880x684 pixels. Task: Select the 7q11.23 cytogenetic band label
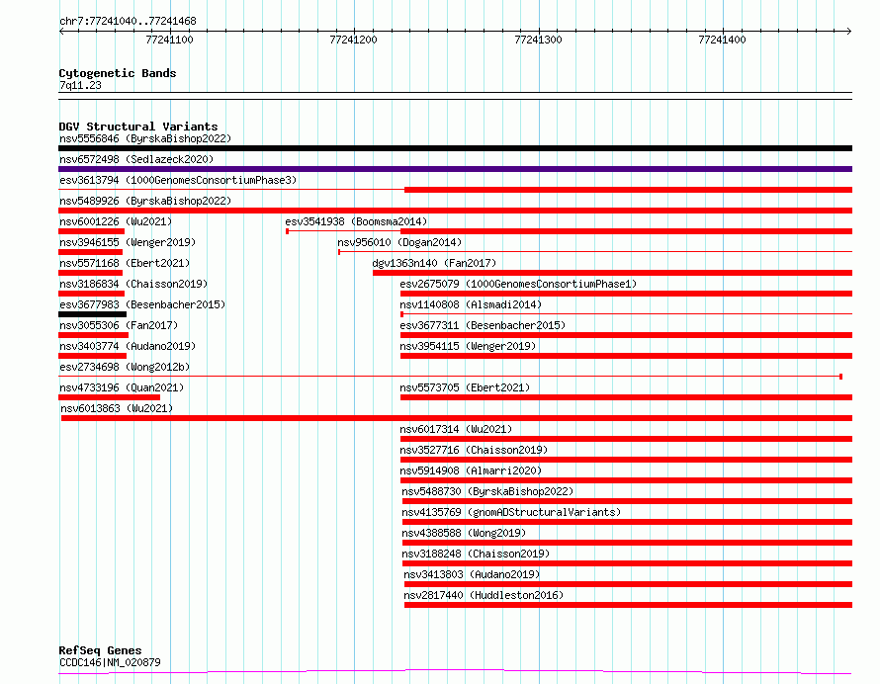[80, 85]
